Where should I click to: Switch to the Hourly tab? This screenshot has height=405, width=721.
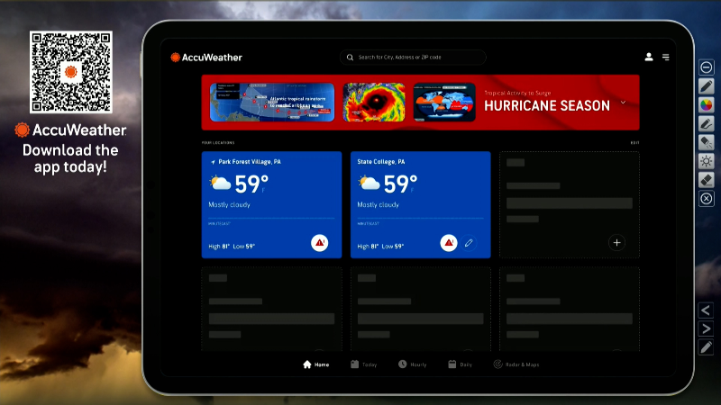[x=413, y=364]
